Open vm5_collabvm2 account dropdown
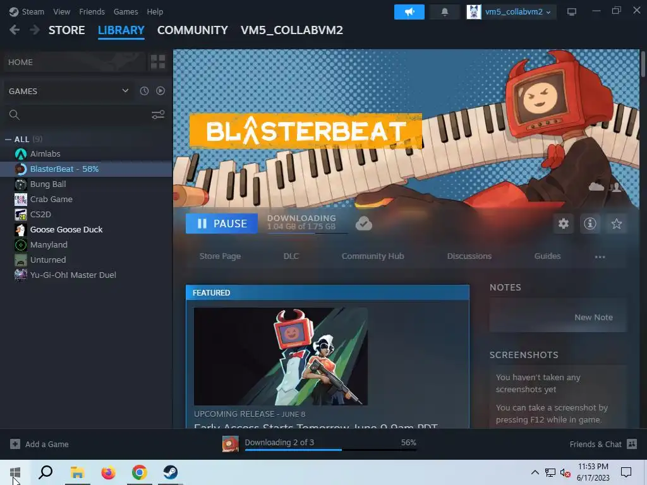The width and height of the screenshot is (647, 485). 511,12
